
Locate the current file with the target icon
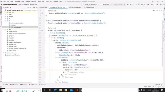tap(28, 7)
